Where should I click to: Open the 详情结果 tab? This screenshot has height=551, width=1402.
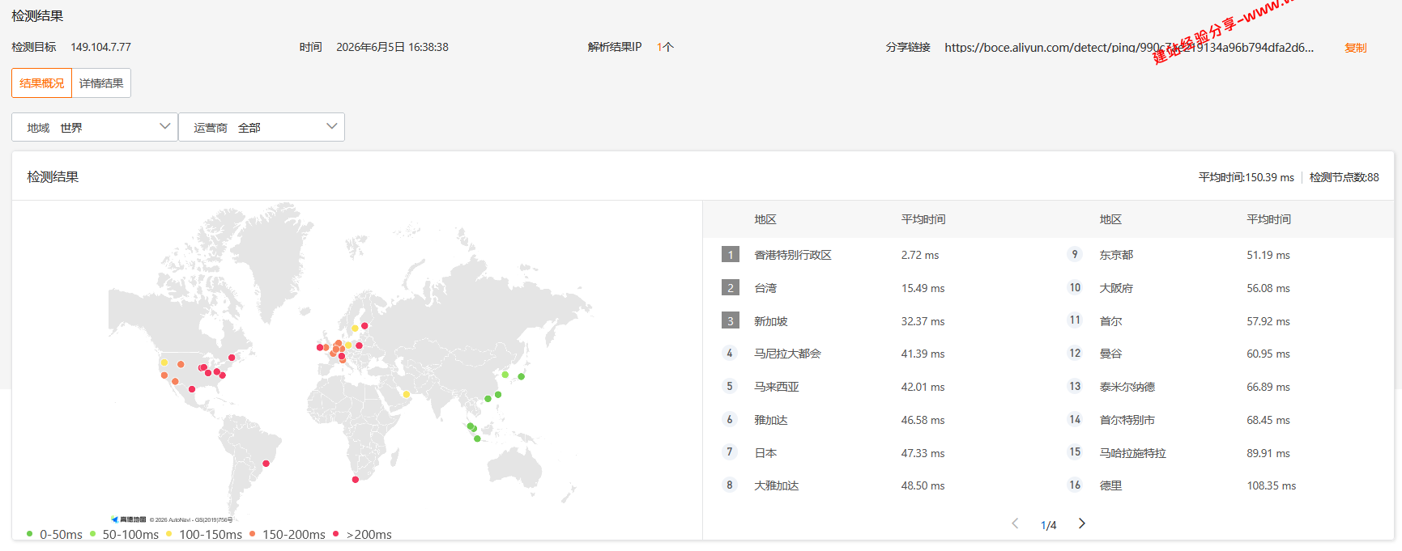point(101,83)
